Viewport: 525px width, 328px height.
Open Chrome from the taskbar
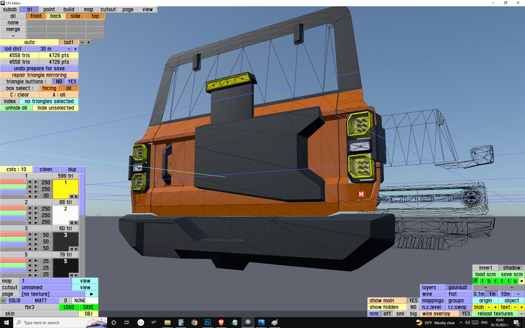[x=194, y=323]
